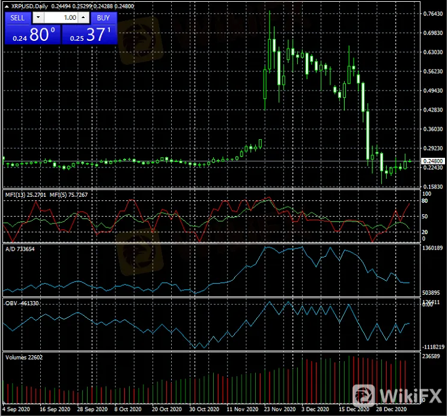Click the 0.25 37 buy price tile
Viewport: 448px width, 417px height.
click(89, 34)
